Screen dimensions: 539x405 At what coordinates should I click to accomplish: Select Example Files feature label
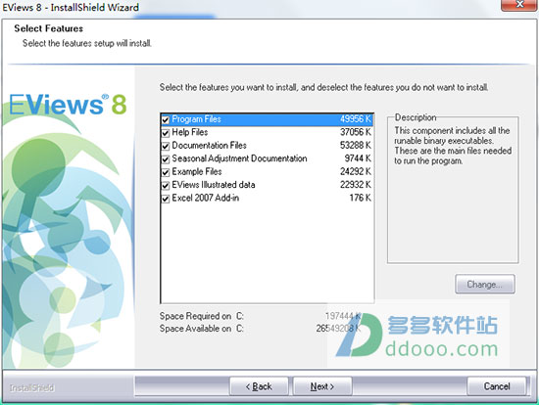(197, 171)
